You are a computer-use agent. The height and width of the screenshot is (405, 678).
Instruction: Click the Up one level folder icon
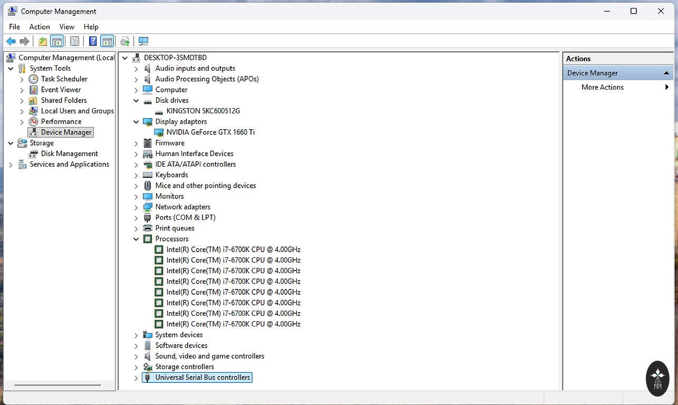click(43, 42)
